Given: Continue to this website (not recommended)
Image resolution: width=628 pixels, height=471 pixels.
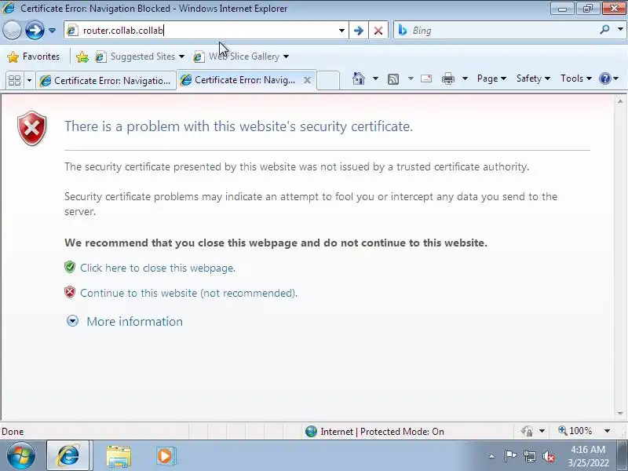Looking at the screenshot, I should [188, 293].
